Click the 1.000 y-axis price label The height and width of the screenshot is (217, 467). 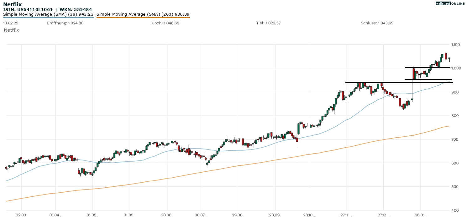point(455,68)
